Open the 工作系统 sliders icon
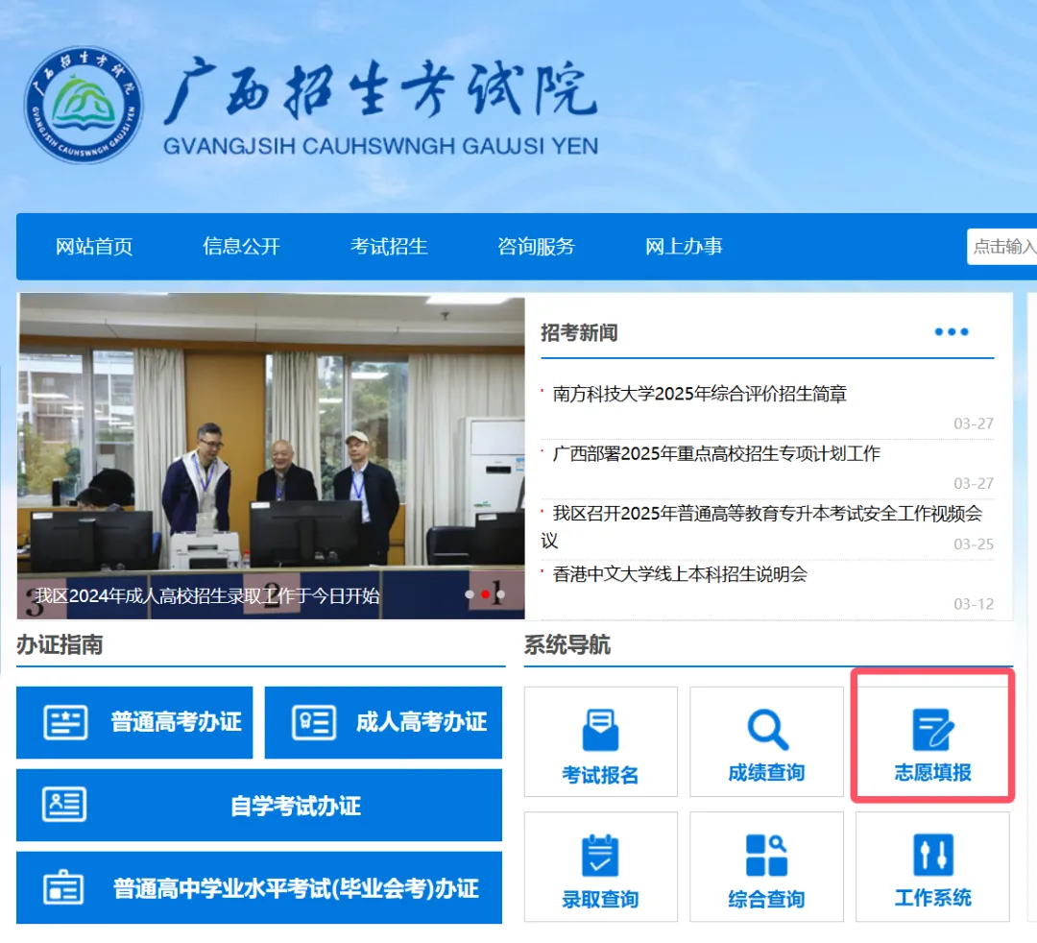The height and width of the screenshot is (943, 1037). pyautogui.click(x=932, y=855)
